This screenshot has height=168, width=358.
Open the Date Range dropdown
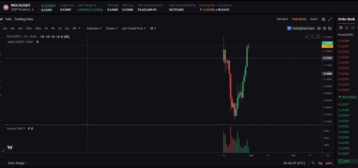(x=18, y=163)
